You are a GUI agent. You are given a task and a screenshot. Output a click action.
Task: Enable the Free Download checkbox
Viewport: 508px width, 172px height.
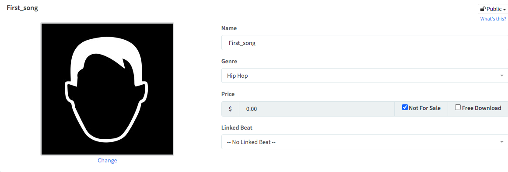click(x=458, y=107)
